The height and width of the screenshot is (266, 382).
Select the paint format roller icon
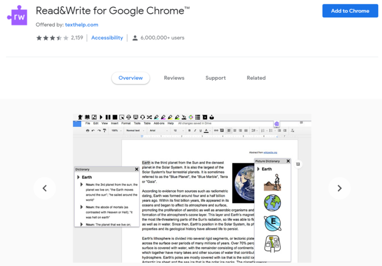(104, 131)
